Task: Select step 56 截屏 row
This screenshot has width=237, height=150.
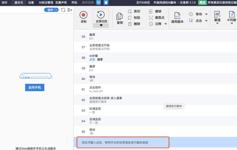Action: click(155, 36)
